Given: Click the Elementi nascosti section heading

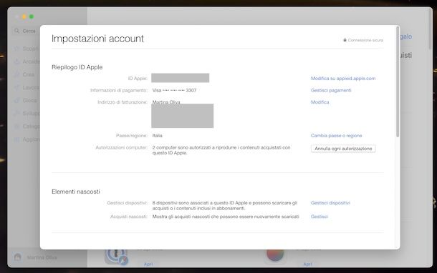Looking at the screenshot, I should click(76, 192).
